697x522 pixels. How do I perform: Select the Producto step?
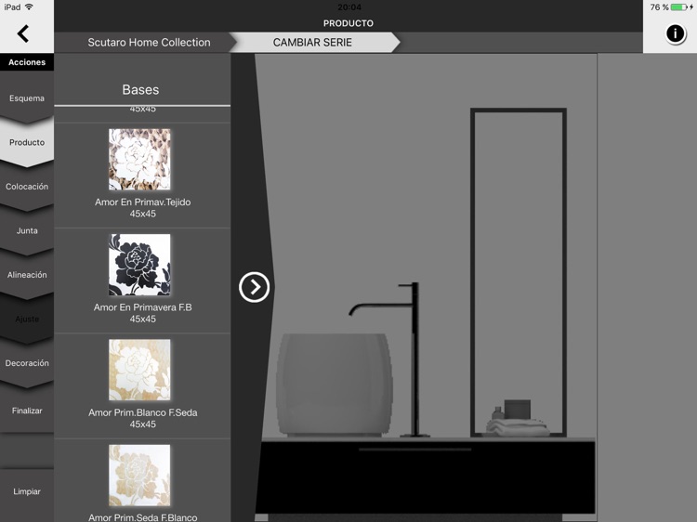(x=27, y=143)
